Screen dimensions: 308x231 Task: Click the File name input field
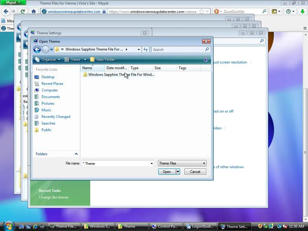[116, 163]
